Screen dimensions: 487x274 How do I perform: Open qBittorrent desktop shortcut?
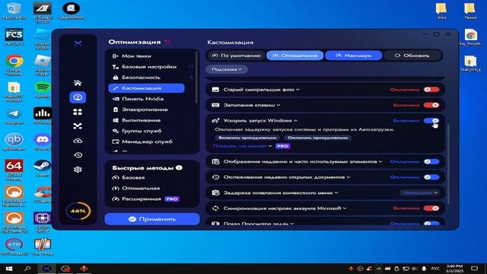click(x=14, y=142)
